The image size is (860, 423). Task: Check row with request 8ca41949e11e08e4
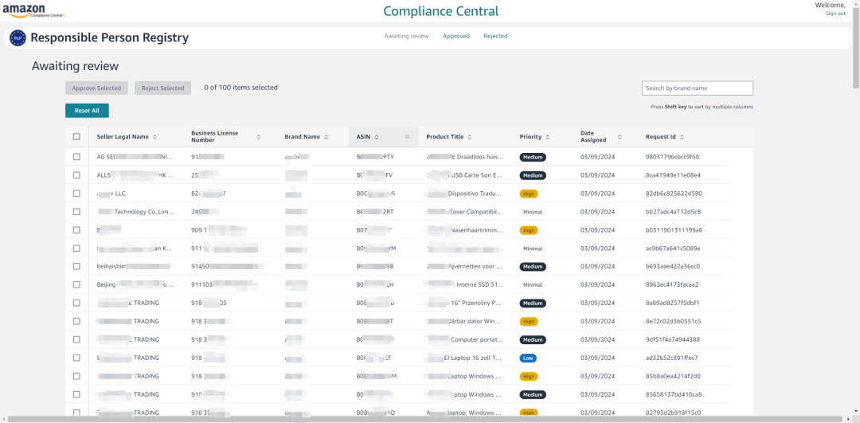click(76, 175)
